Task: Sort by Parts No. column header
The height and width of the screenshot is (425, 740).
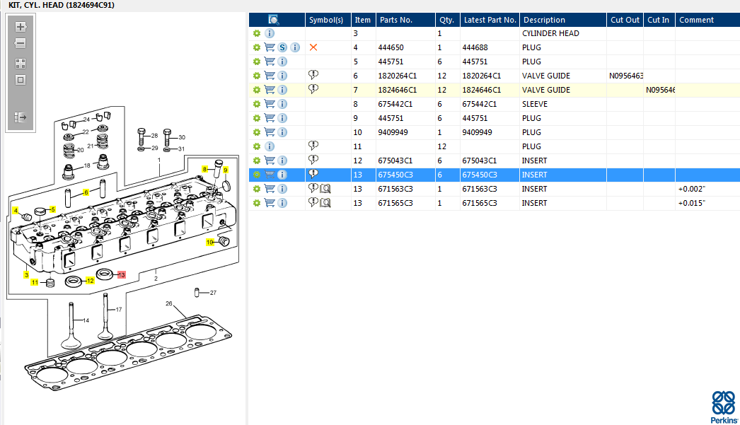Action: tap(396, 20)
